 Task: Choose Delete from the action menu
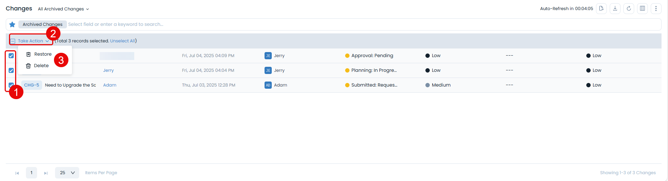tap(41, 66)
